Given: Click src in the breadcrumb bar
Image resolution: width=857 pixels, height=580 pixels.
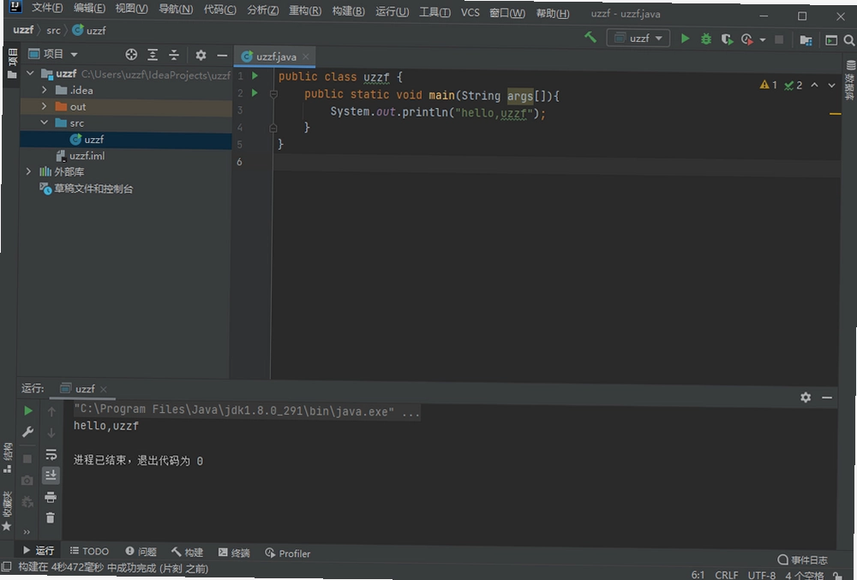Looking at the screenshot, I should tap(53, 31).
